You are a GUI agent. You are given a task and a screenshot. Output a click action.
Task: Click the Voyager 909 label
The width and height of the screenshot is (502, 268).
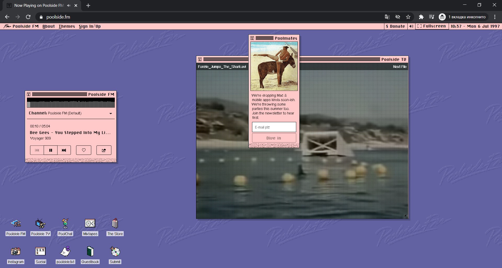pyautogui.click(x=41, y=138)
